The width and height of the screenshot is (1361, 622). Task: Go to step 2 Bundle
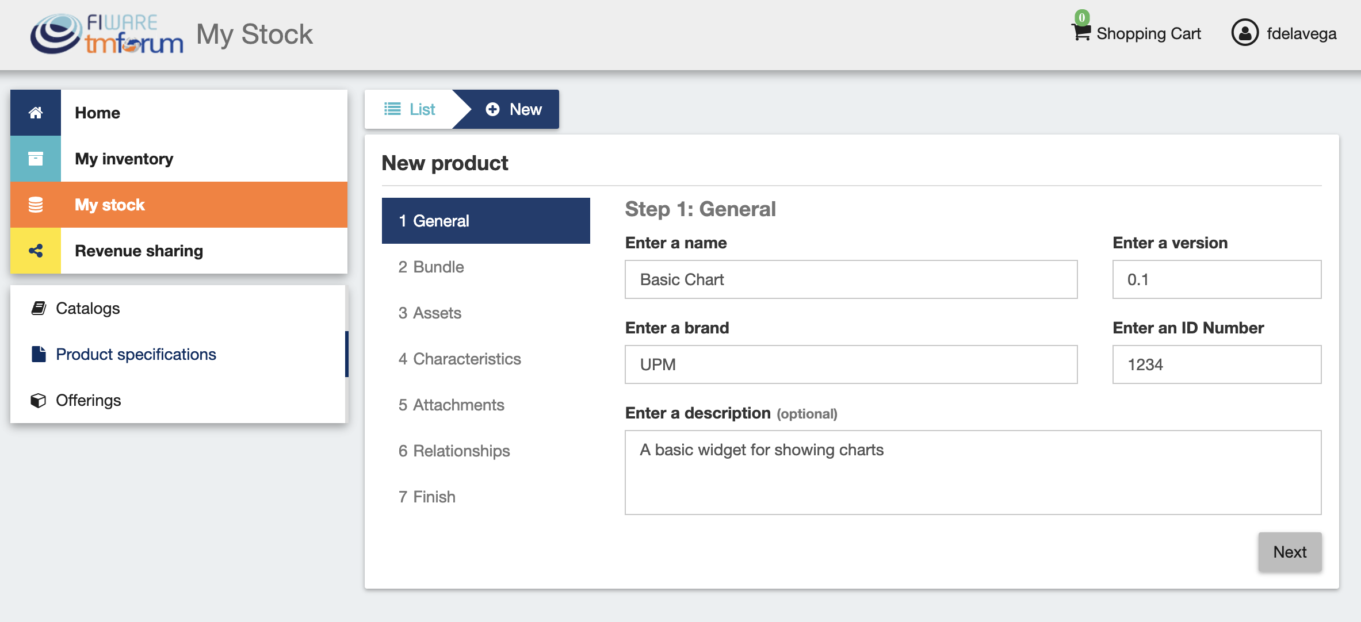(486, 267)
